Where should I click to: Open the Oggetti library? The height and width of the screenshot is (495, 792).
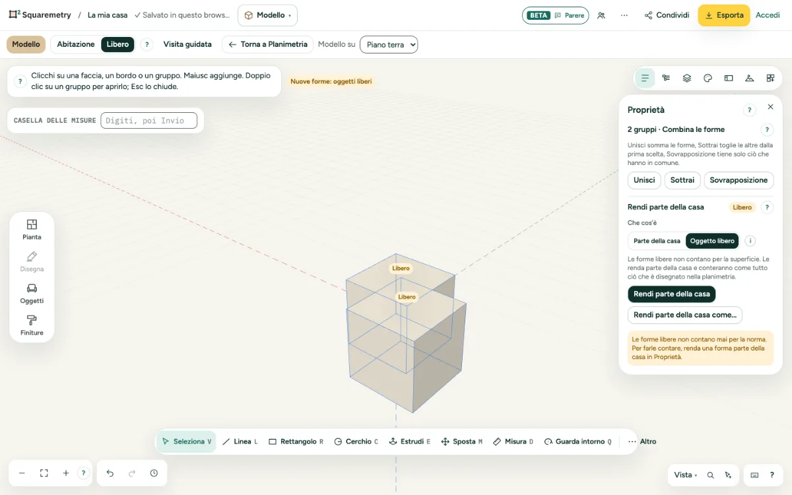[32, 293]
